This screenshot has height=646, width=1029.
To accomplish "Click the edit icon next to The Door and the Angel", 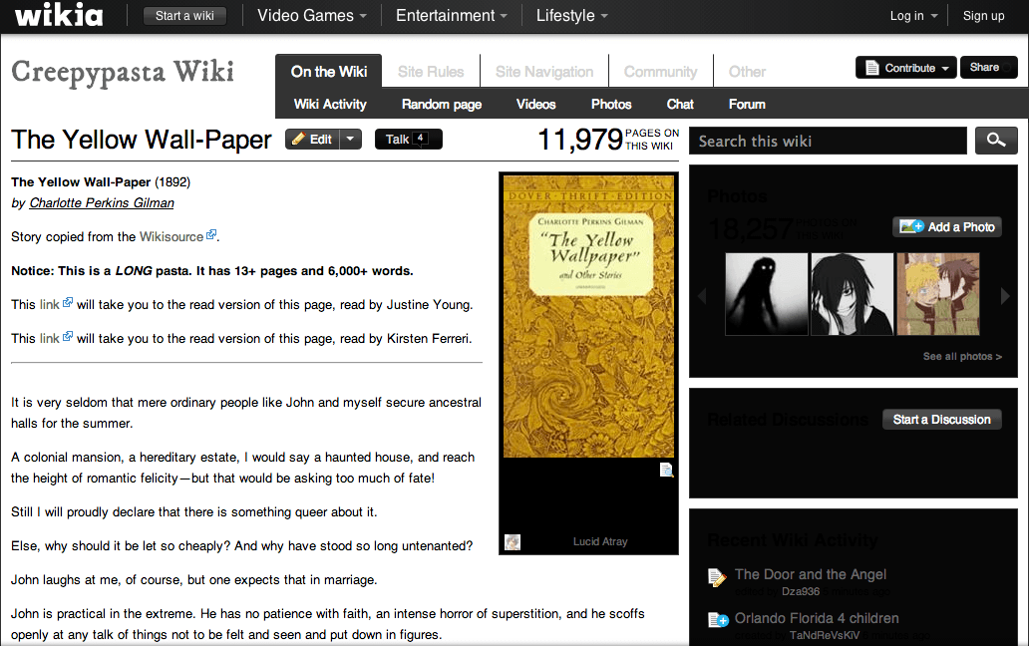I will [x=717, y=577].
